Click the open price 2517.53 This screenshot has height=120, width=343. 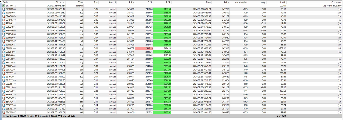click(x=130, y=91)
